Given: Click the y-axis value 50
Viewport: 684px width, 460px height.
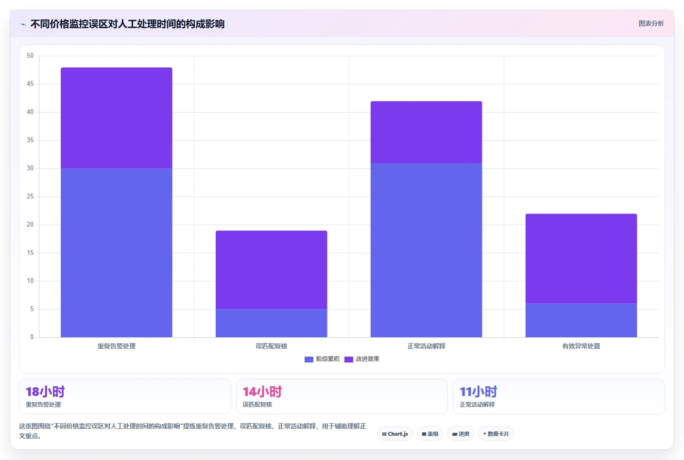Looking at the screenshot, I should [30, 56].
